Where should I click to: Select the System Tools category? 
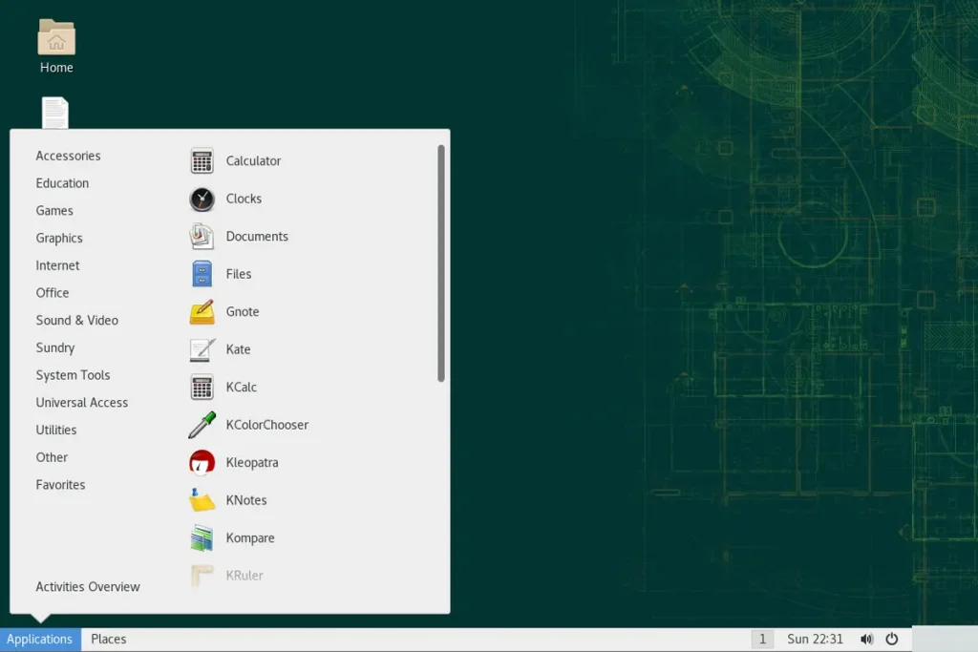click(x=73, y=374)
